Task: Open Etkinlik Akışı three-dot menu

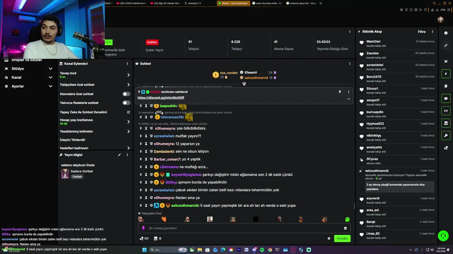Action: point(432,32)
